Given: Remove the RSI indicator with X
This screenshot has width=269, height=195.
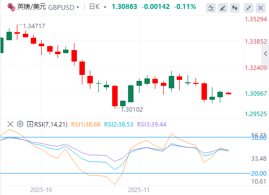Looking at the screenshot, I should point(10,124).
